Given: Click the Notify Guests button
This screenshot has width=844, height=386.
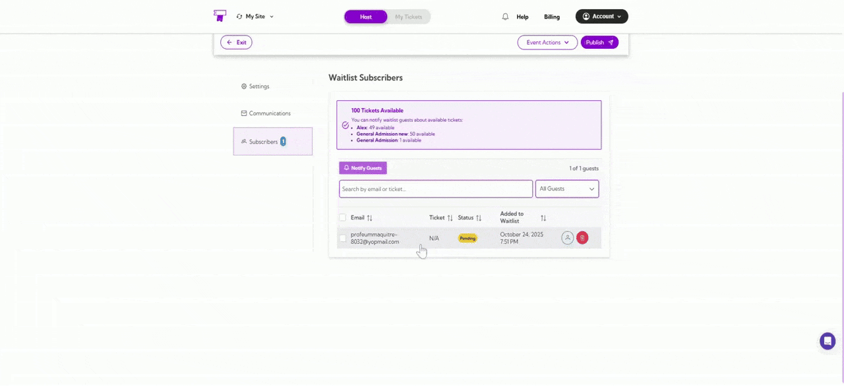Looking at the screenshot, I should 363,168.
